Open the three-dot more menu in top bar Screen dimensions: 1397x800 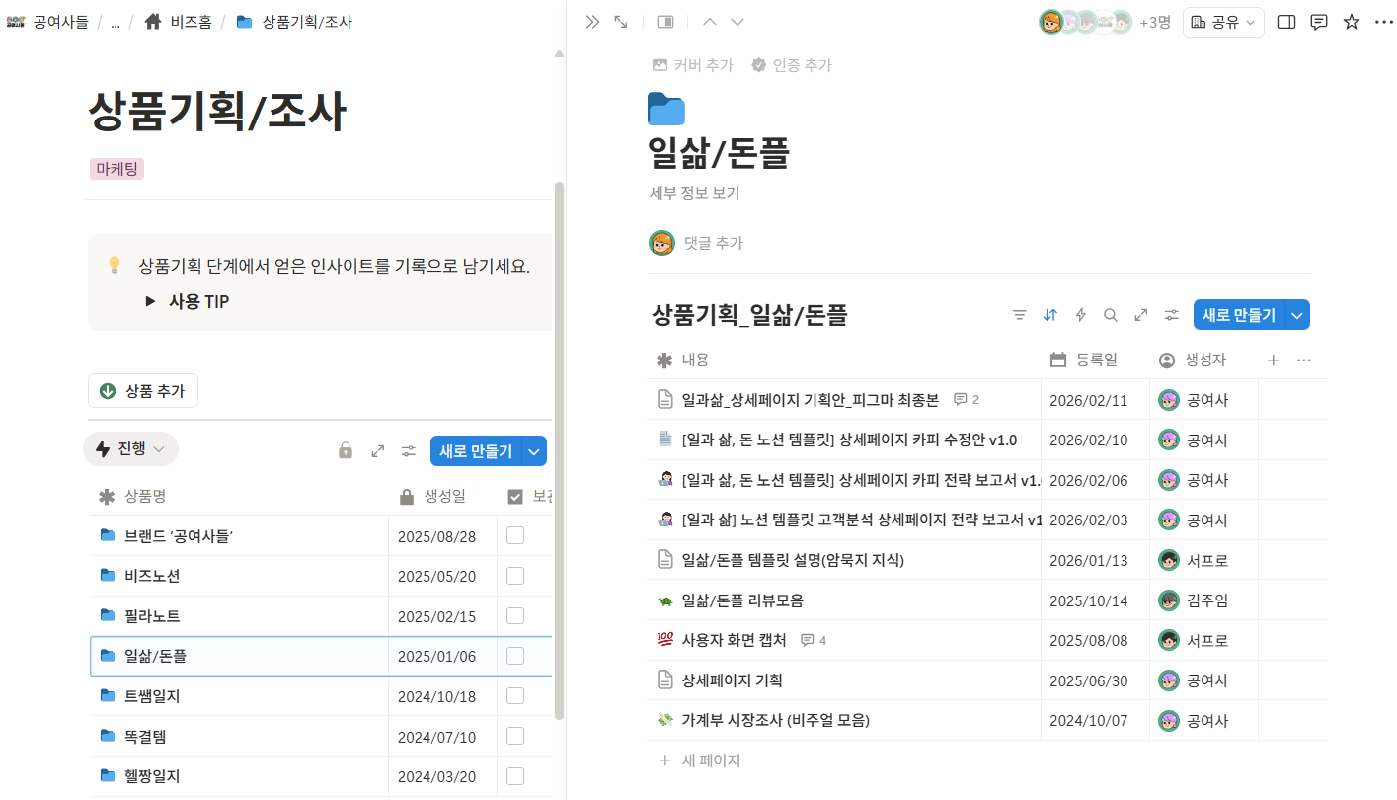tap(1383, 22)
